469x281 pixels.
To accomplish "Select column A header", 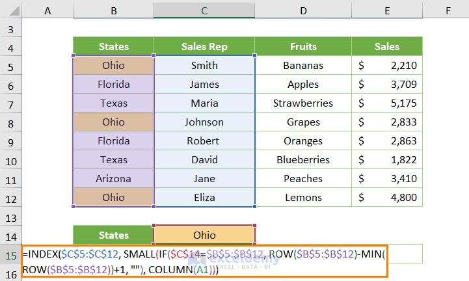I will click(47, 10).
